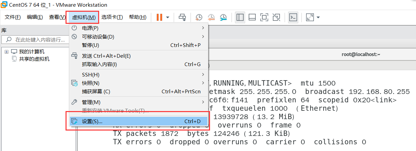Click the console view toolbar icon
Viewport: 416px width, 151px height.
[x=293, y=17]
